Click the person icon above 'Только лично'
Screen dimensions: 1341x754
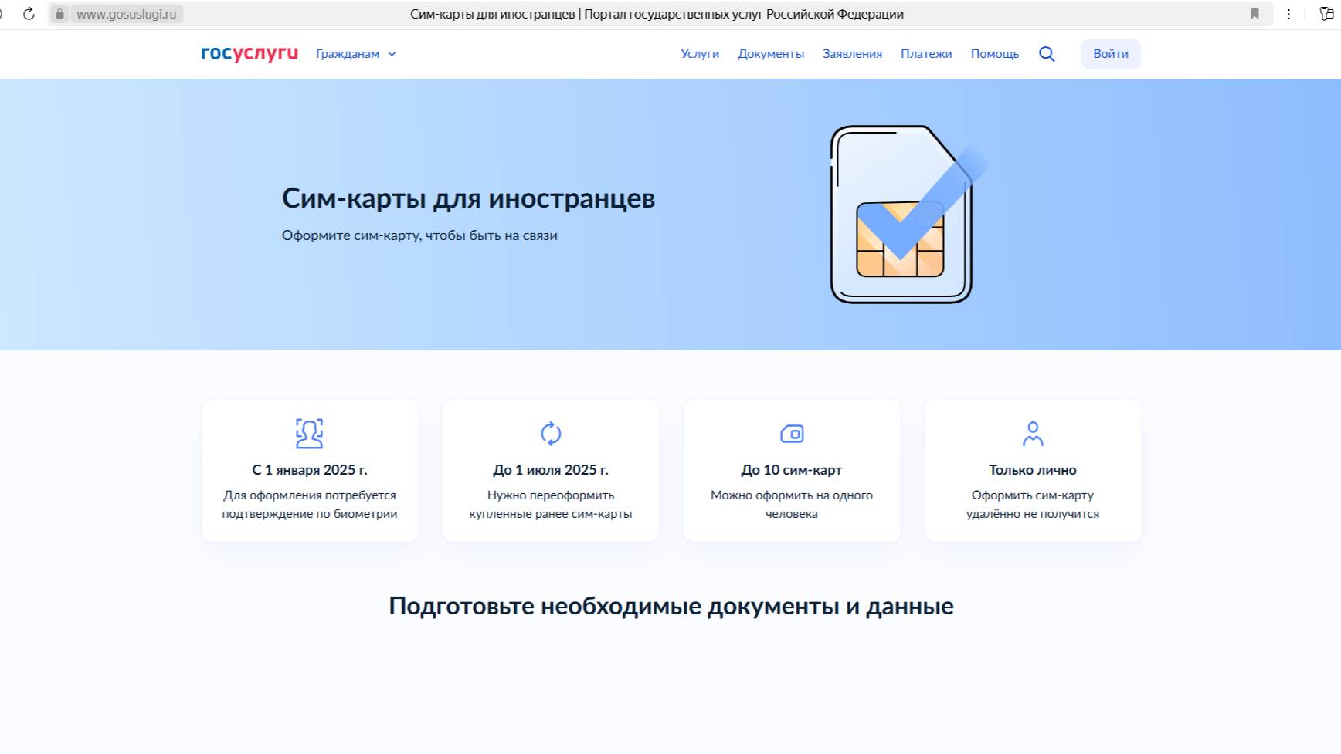[x=1032, y=434]
